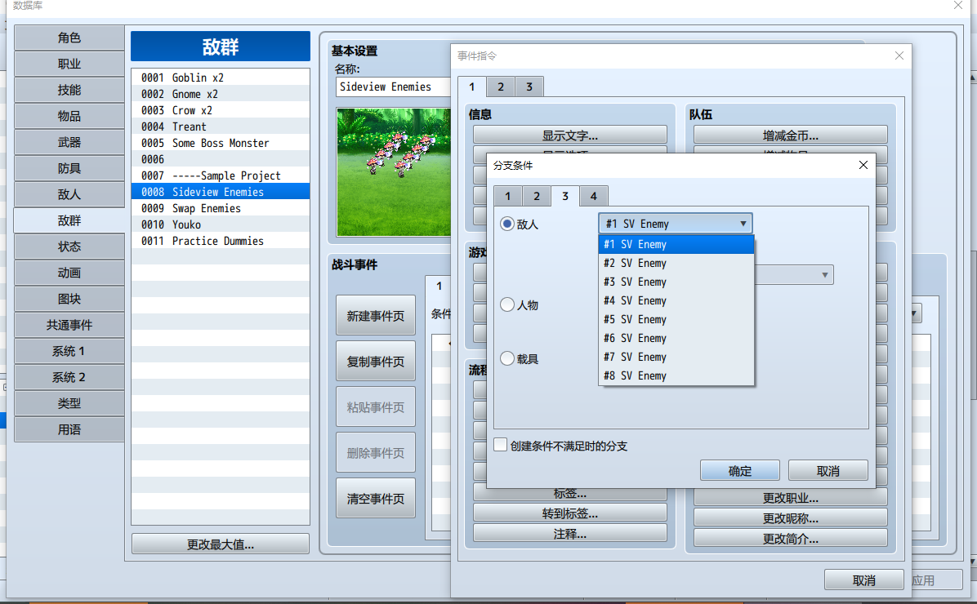Open tab 2 of 事件指令 window
The width and height of the screenshot is (977, 604).
click(x=500, y=87)
